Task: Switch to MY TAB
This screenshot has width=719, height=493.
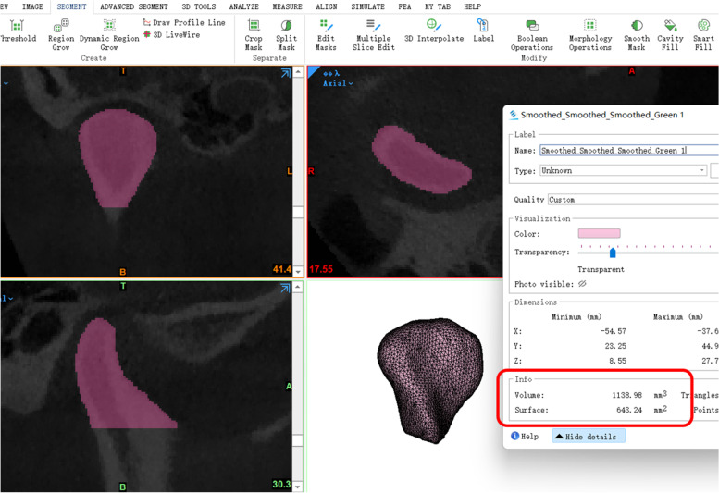Action: click(x=438, y=6)
